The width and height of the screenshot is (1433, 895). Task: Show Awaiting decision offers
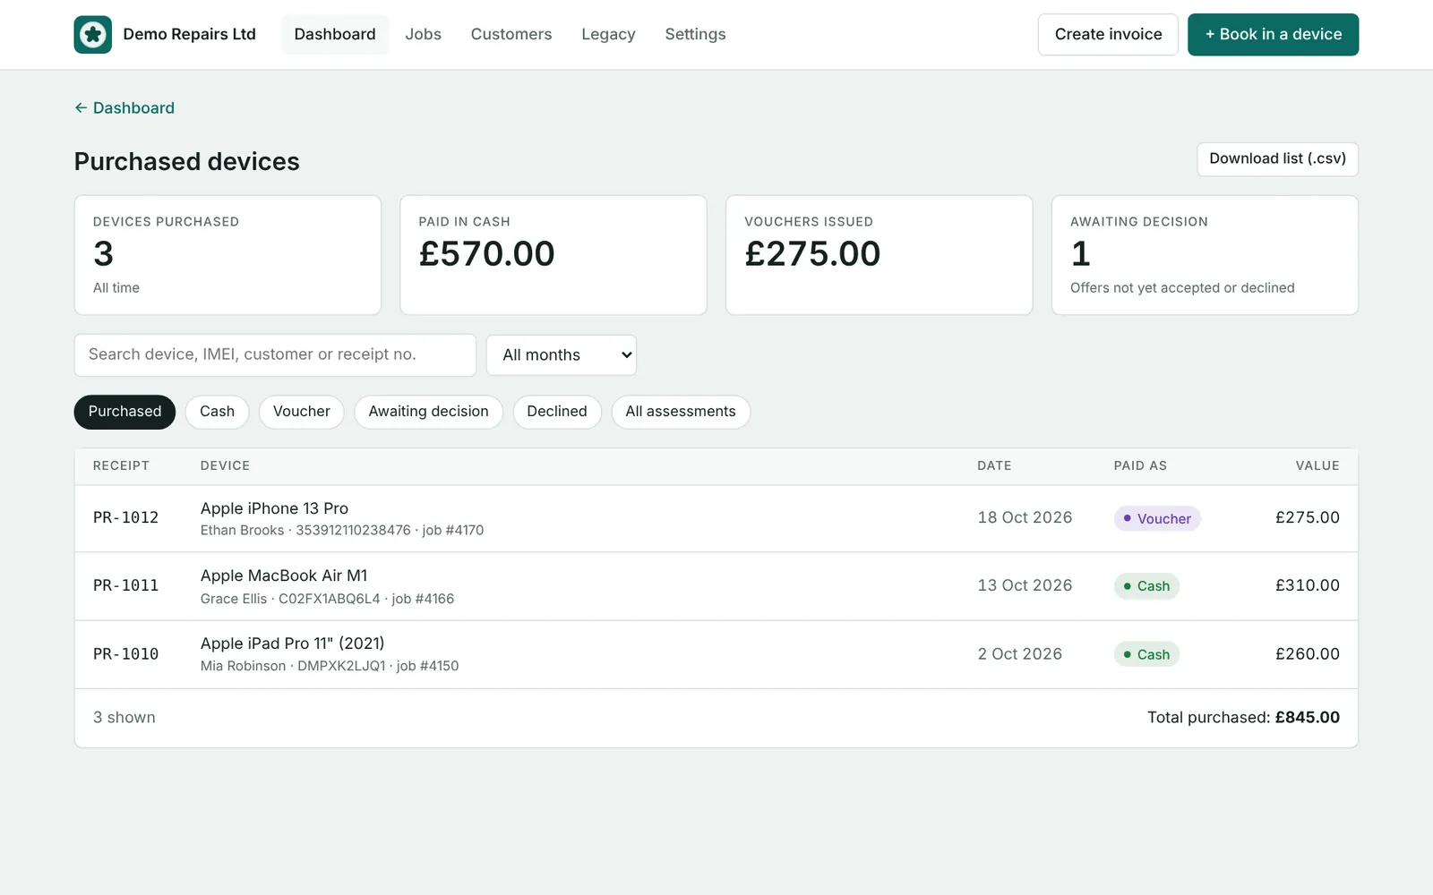(x=428, y=412)
